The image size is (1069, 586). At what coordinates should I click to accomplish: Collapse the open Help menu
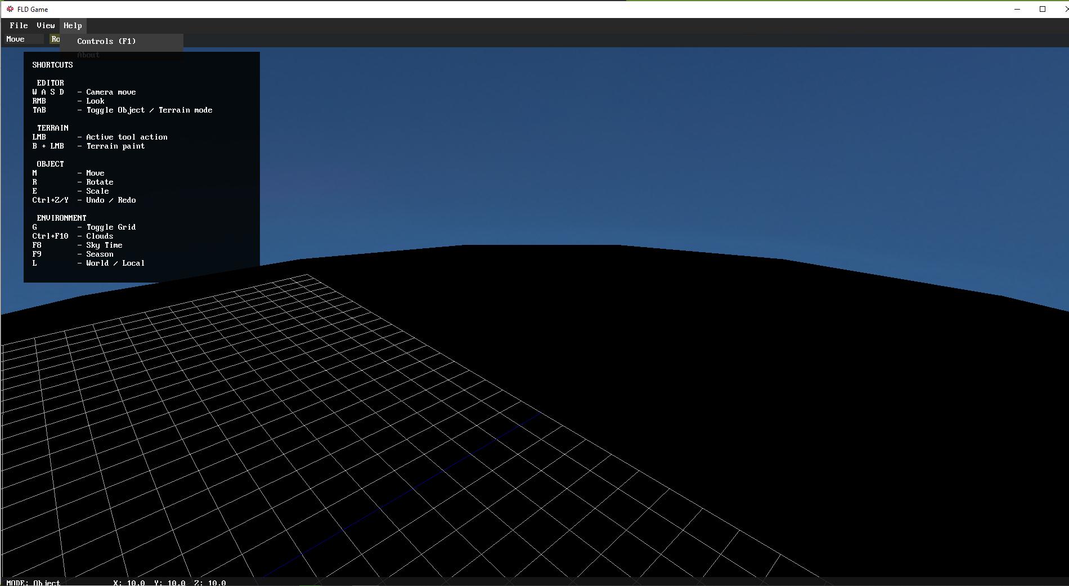pos(73,25)
